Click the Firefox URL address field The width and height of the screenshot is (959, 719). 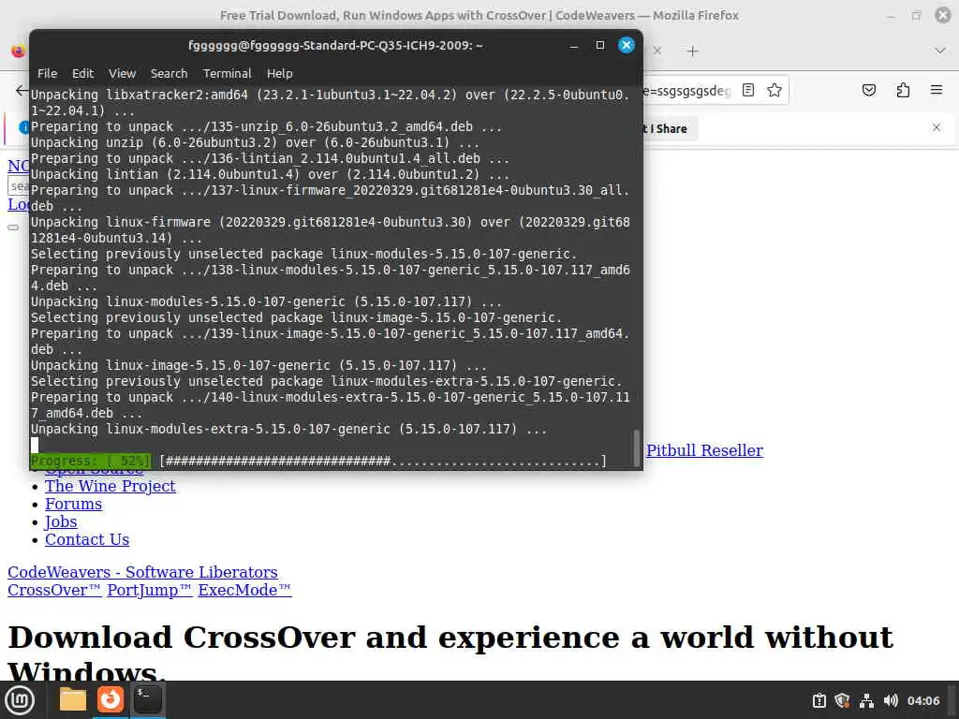click(686, 91)
